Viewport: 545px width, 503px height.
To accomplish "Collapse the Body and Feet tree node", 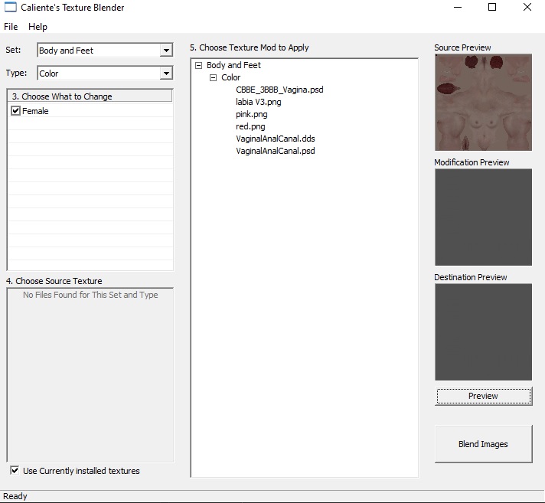I will click(x=199, y=65).
